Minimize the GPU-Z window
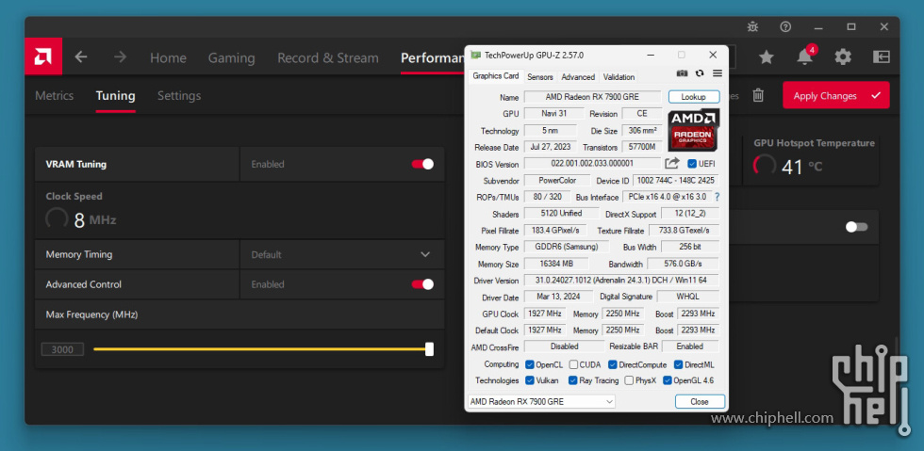This screenshot has width=924, height=451. [x=652, y=55]
